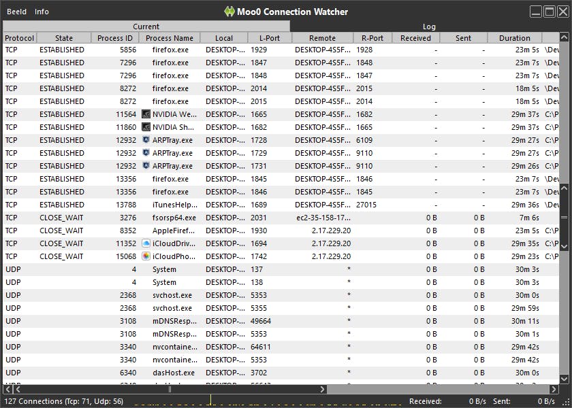Select the firefox.exe row with L-Port 1846
Screen dimensions: 572x408
281,192
